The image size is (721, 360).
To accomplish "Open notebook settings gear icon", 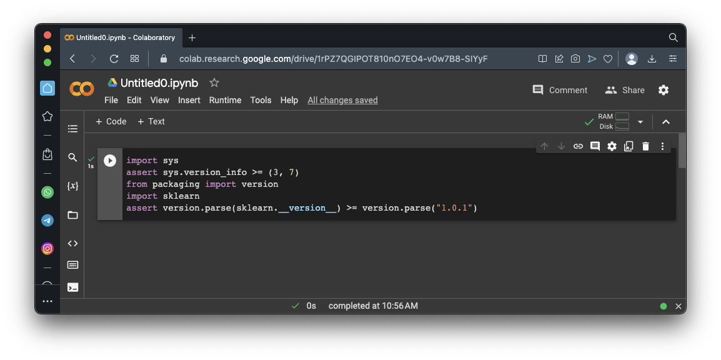I will 664,90.
